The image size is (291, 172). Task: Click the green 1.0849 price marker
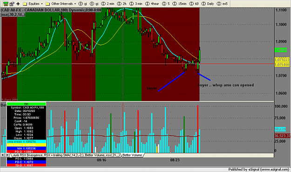coord(281,50)
